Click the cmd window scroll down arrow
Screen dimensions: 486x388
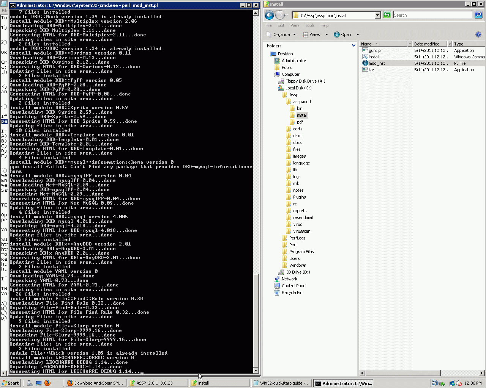click(256, 371)
